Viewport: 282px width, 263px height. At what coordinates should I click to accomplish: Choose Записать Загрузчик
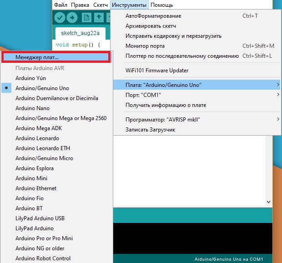(196, 130)
